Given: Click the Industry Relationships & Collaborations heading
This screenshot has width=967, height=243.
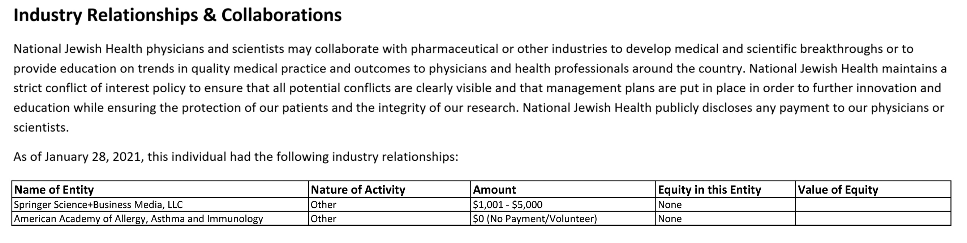Looking at the screenshot, I should tap(177, 16).
